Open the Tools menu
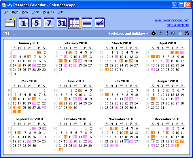Viewport: 193px width, 158px height. 36,12
